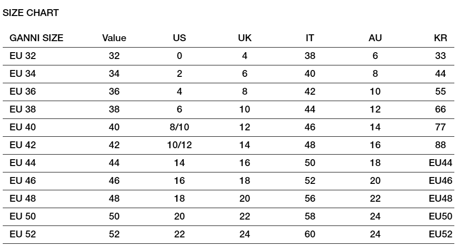Select the EU 52 row label
Viewport: 458px width, 247px height.
click(x=23, y=234)
